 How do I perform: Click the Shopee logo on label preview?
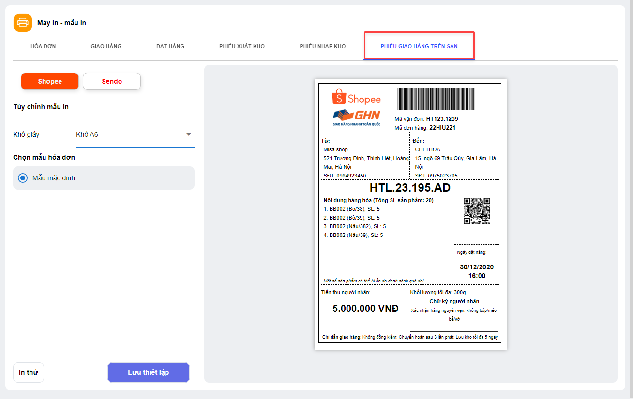(x=356, y=98)
